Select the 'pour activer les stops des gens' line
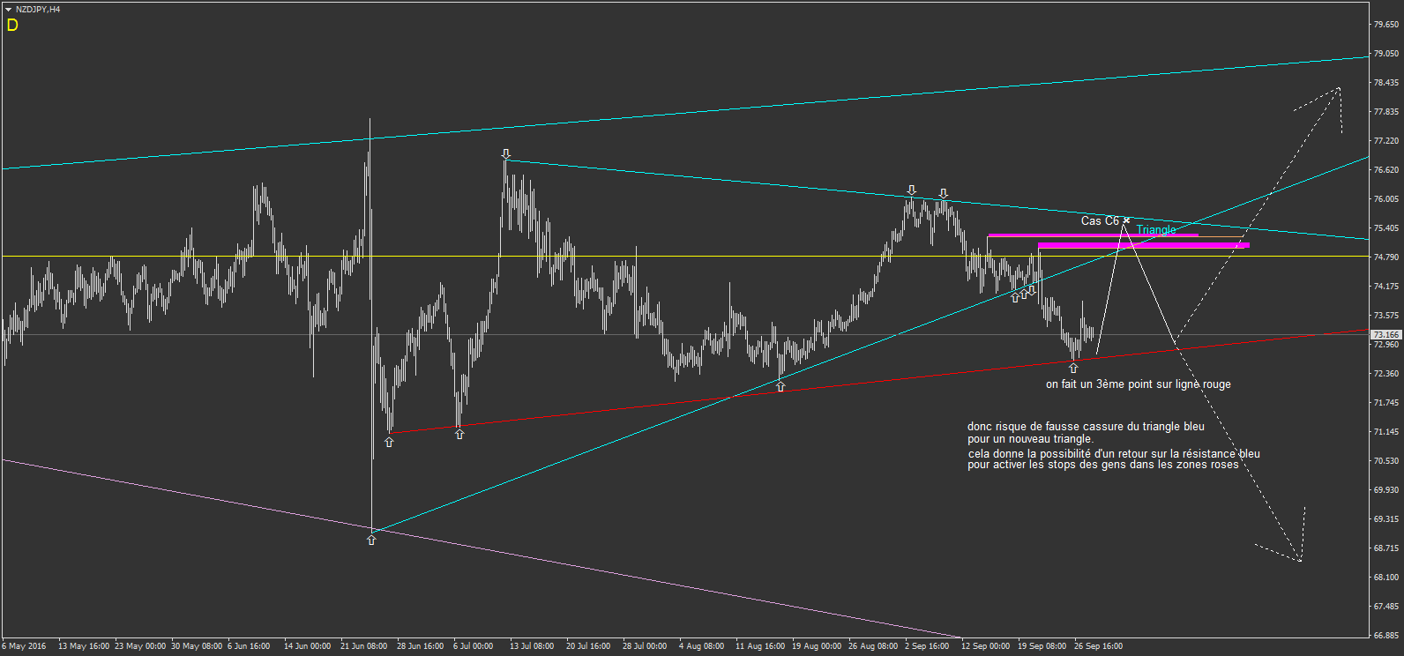The width and height of the screenshot is (1404, 656). [x=1103, y=465]
